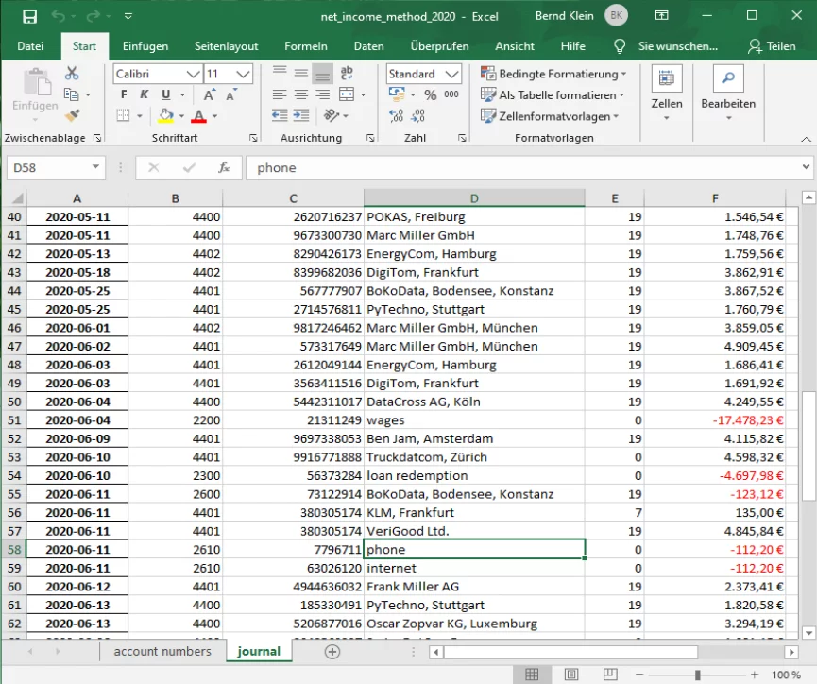Click the insert function fx icon
Image resolution: width=817 pixels, height=684 pixels.
coord(224,167)
